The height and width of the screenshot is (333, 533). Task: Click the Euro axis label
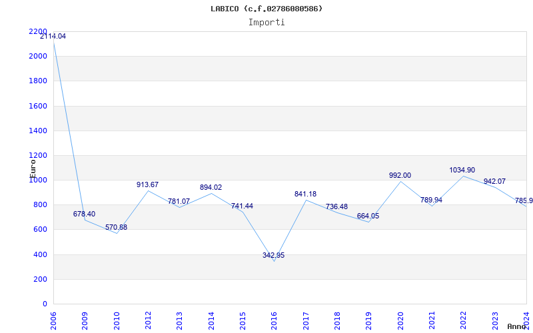coord(33,168)
